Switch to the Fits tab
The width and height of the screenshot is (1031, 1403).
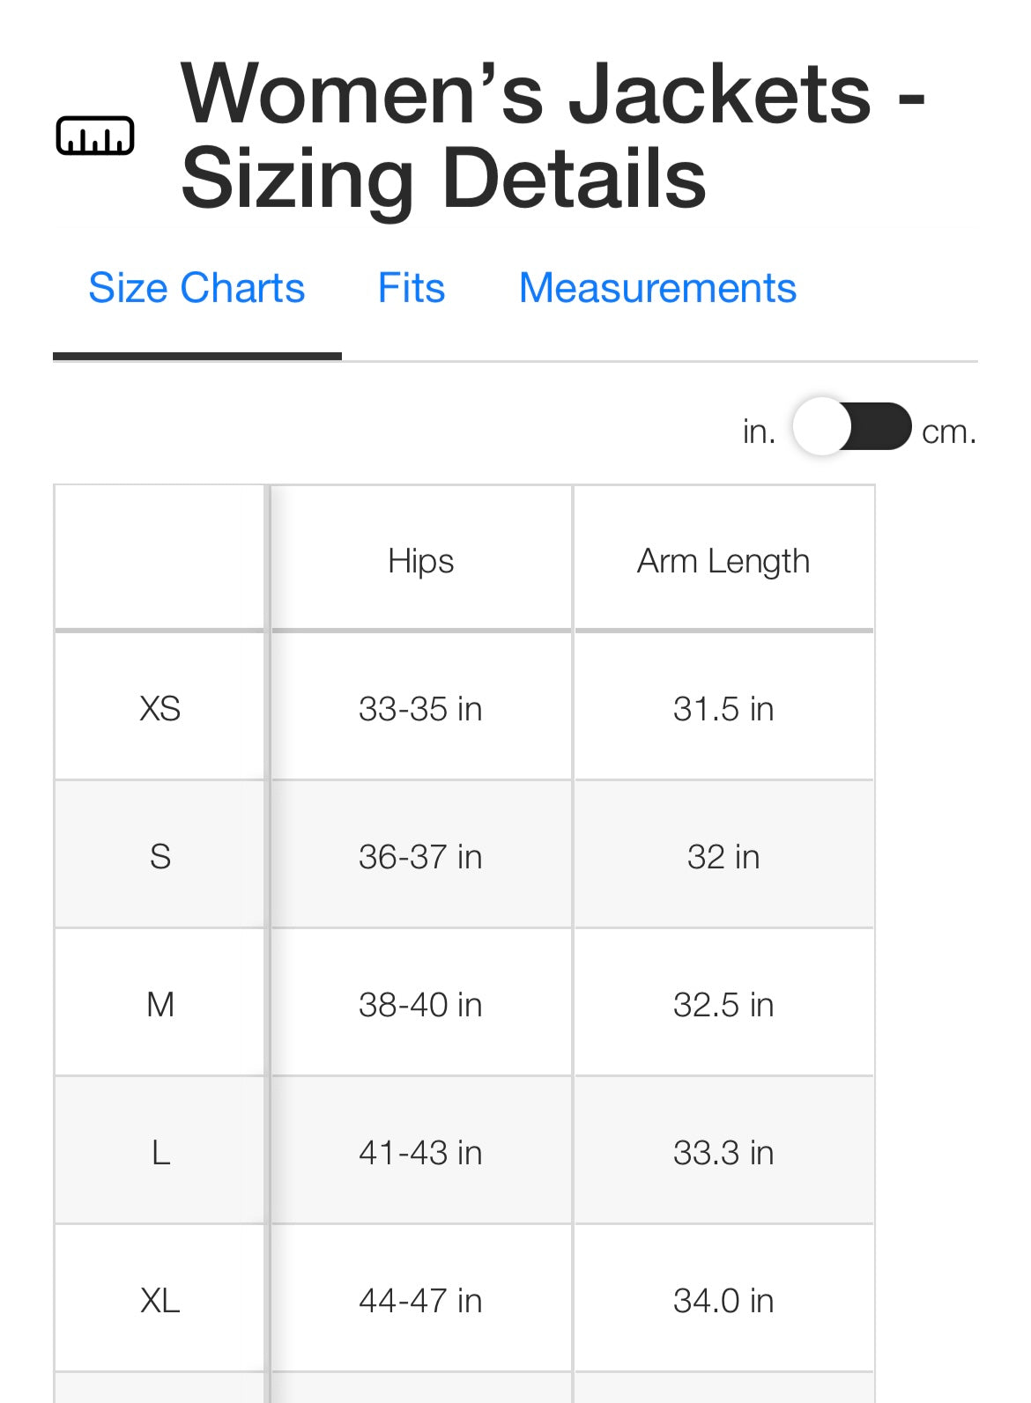coord(412,288)
